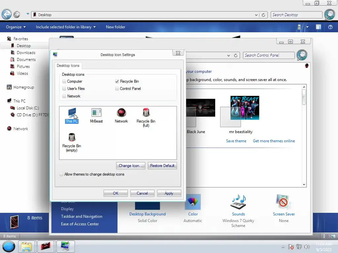Screen dimensions: 338x253
Task: Click New folder in the toolbar
Action: tap(116, 27)
